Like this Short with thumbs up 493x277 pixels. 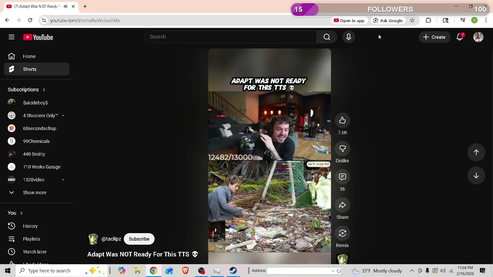pyautogui.click(x=342, y=120)
